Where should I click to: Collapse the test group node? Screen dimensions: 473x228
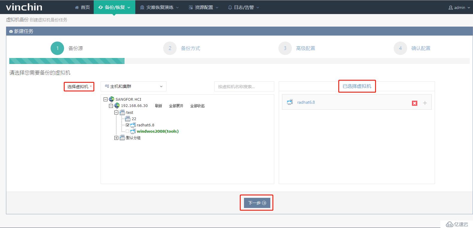click(116, 112)
